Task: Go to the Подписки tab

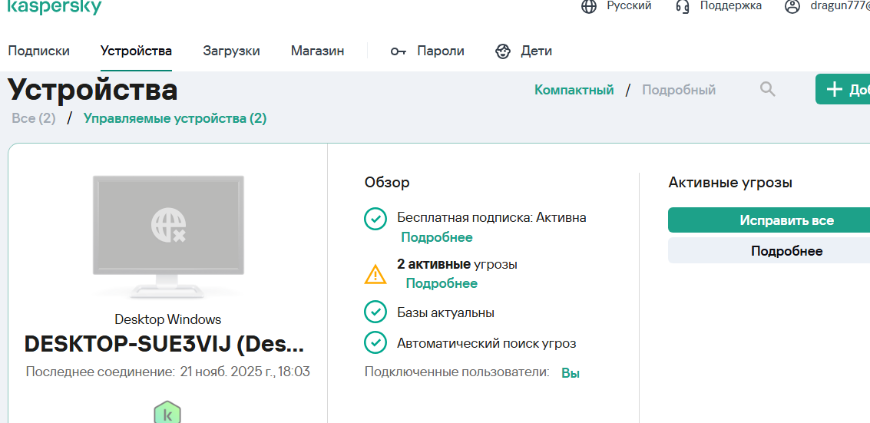Action: point(39,51)
